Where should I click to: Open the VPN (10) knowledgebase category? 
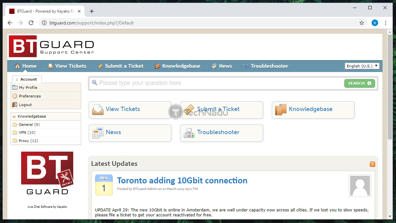point(27,132)
